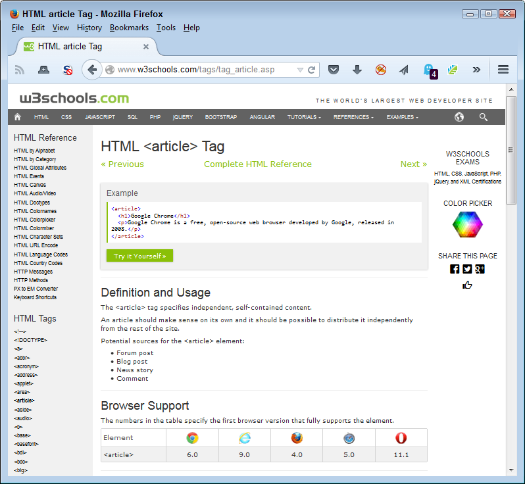Open the NoScript S icon
Viewport: 525px width, 484px height.
(68, 70)
